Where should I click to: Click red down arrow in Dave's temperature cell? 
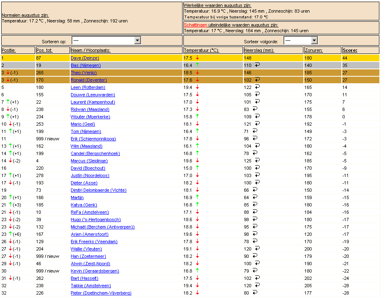[198, 58]
